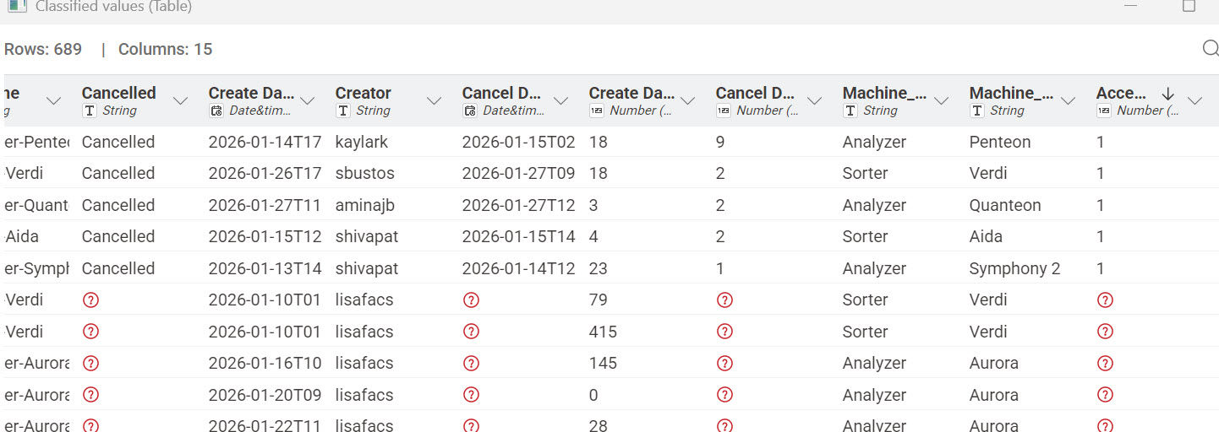Click the sort arrow in the Acce... header

1168,93
